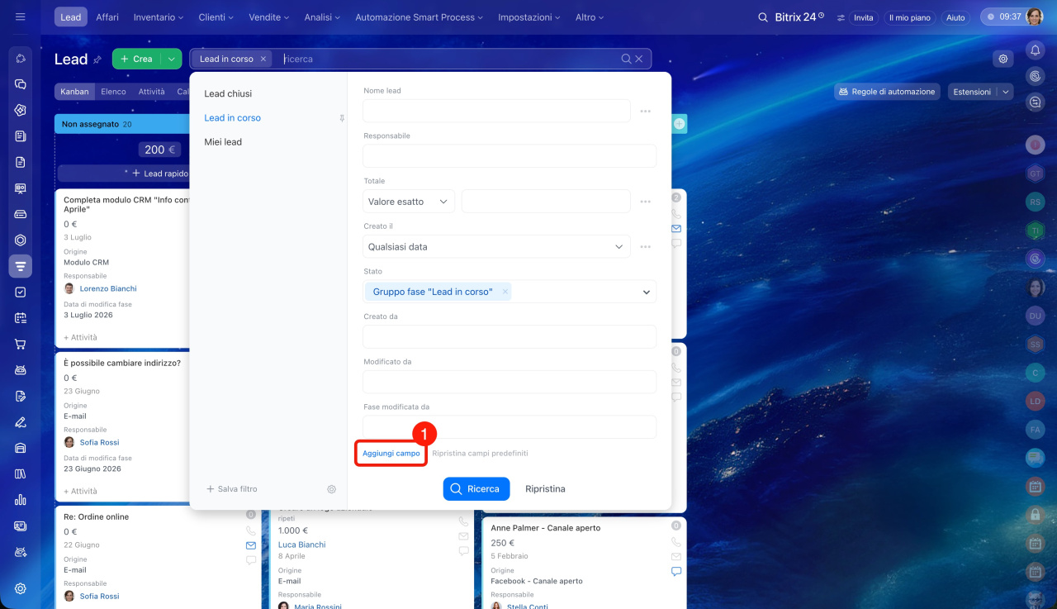Viewport: 1057px width, 609px height.
Task: Select the Lead chiusi filter
Action: (228, 94)
